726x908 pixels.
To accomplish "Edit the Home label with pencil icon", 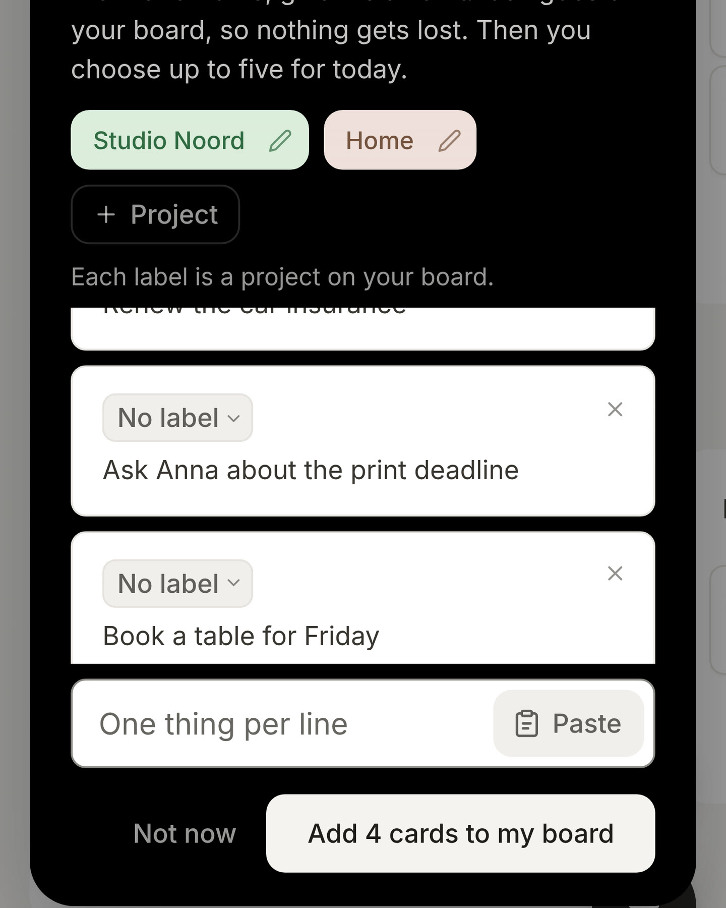I will pyautogui.click(x=449, y=141).
